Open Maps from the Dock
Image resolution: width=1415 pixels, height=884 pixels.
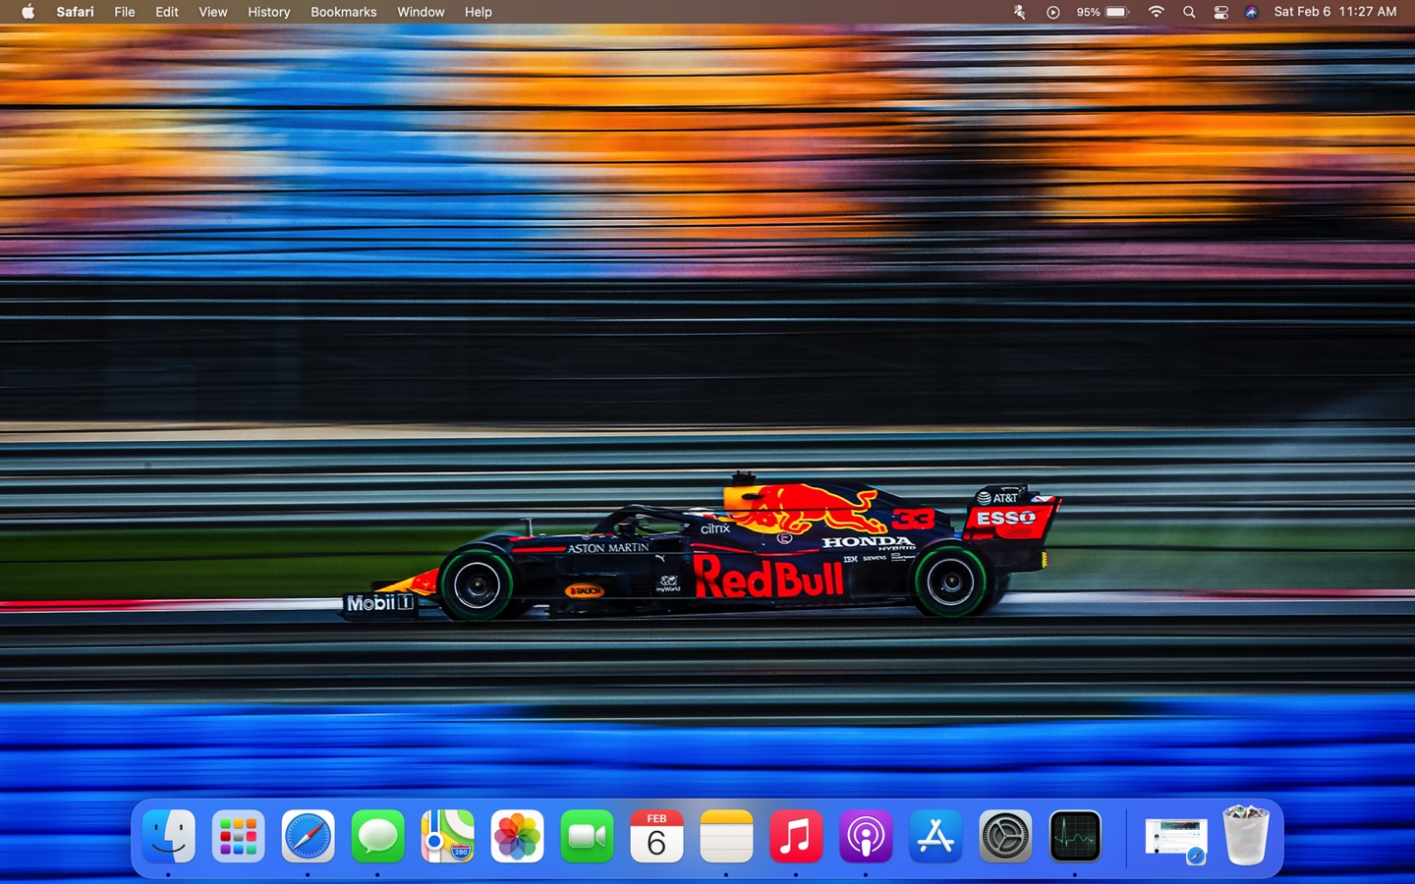447,837
